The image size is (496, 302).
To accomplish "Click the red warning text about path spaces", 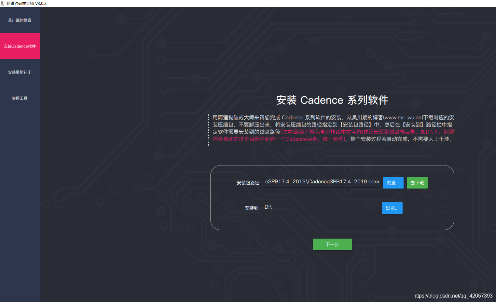I will pyautogui.click(x=333, y=135).
